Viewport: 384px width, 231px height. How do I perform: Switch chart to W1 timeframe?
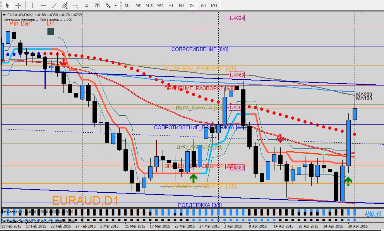204,5
